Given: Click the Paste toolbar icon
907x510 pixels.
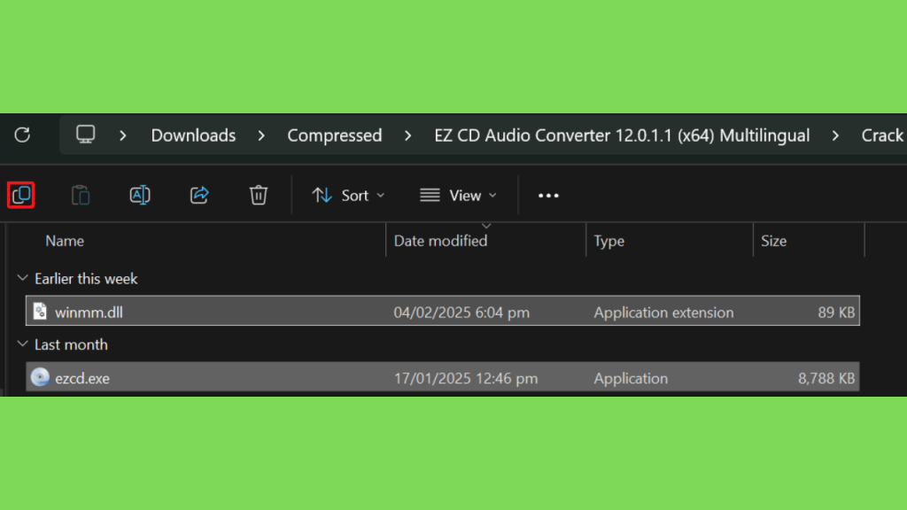Looking at the screenshot, I should (81, 195).
